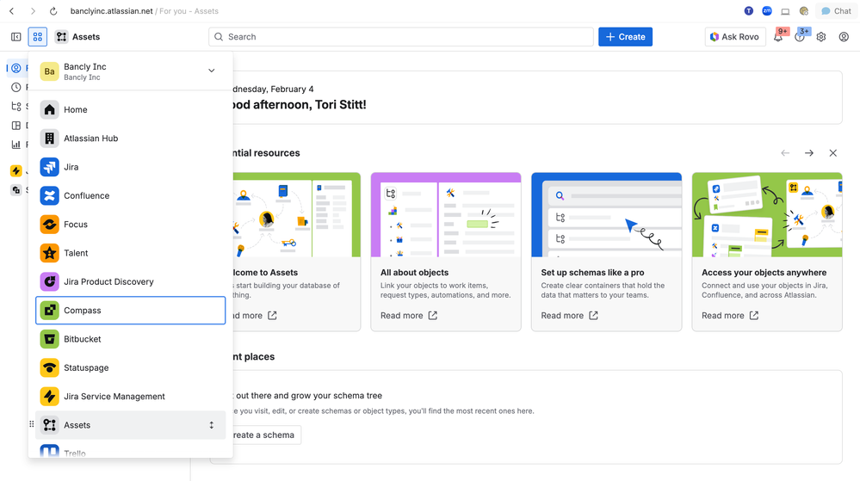860x481 pixels.
Task: Open Read more under Access your objects
Action: pos(730,316)
